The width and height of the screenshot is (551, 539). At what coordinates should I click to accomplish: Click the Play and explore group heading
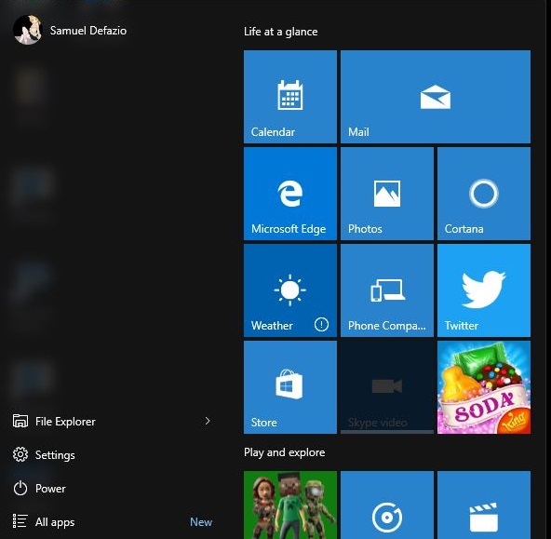pyautogui.click(x=284, y=452)
